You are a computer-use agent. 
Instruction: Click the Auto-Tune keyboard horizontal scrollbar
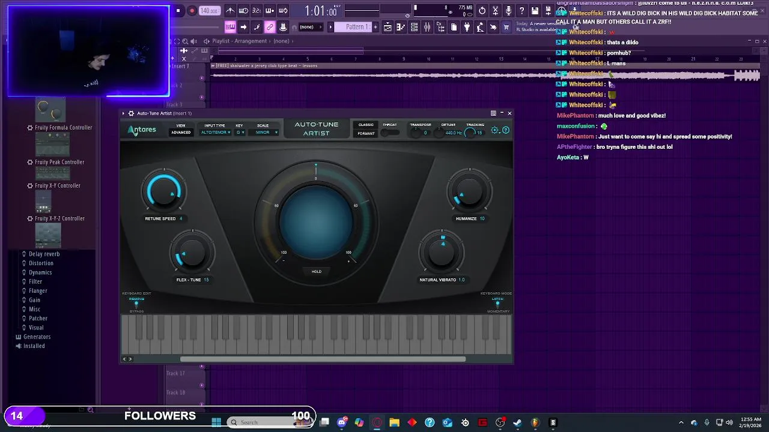point(323,359)
